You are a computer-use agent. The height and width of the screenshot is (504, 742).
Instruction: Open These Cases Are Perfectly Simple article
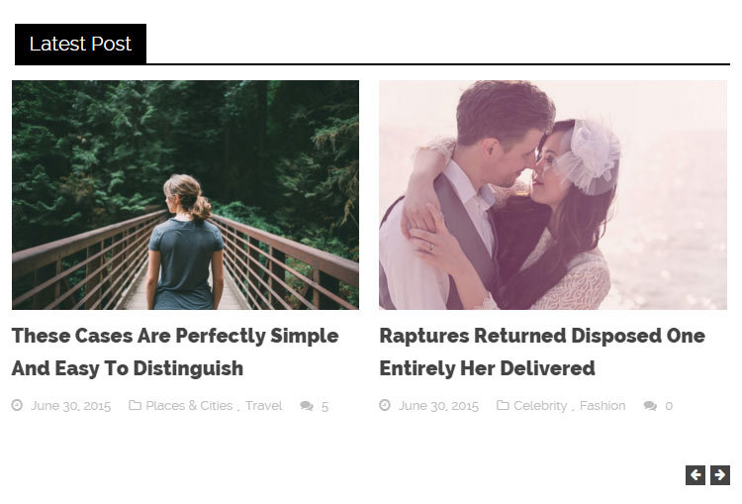coord(175,352)
